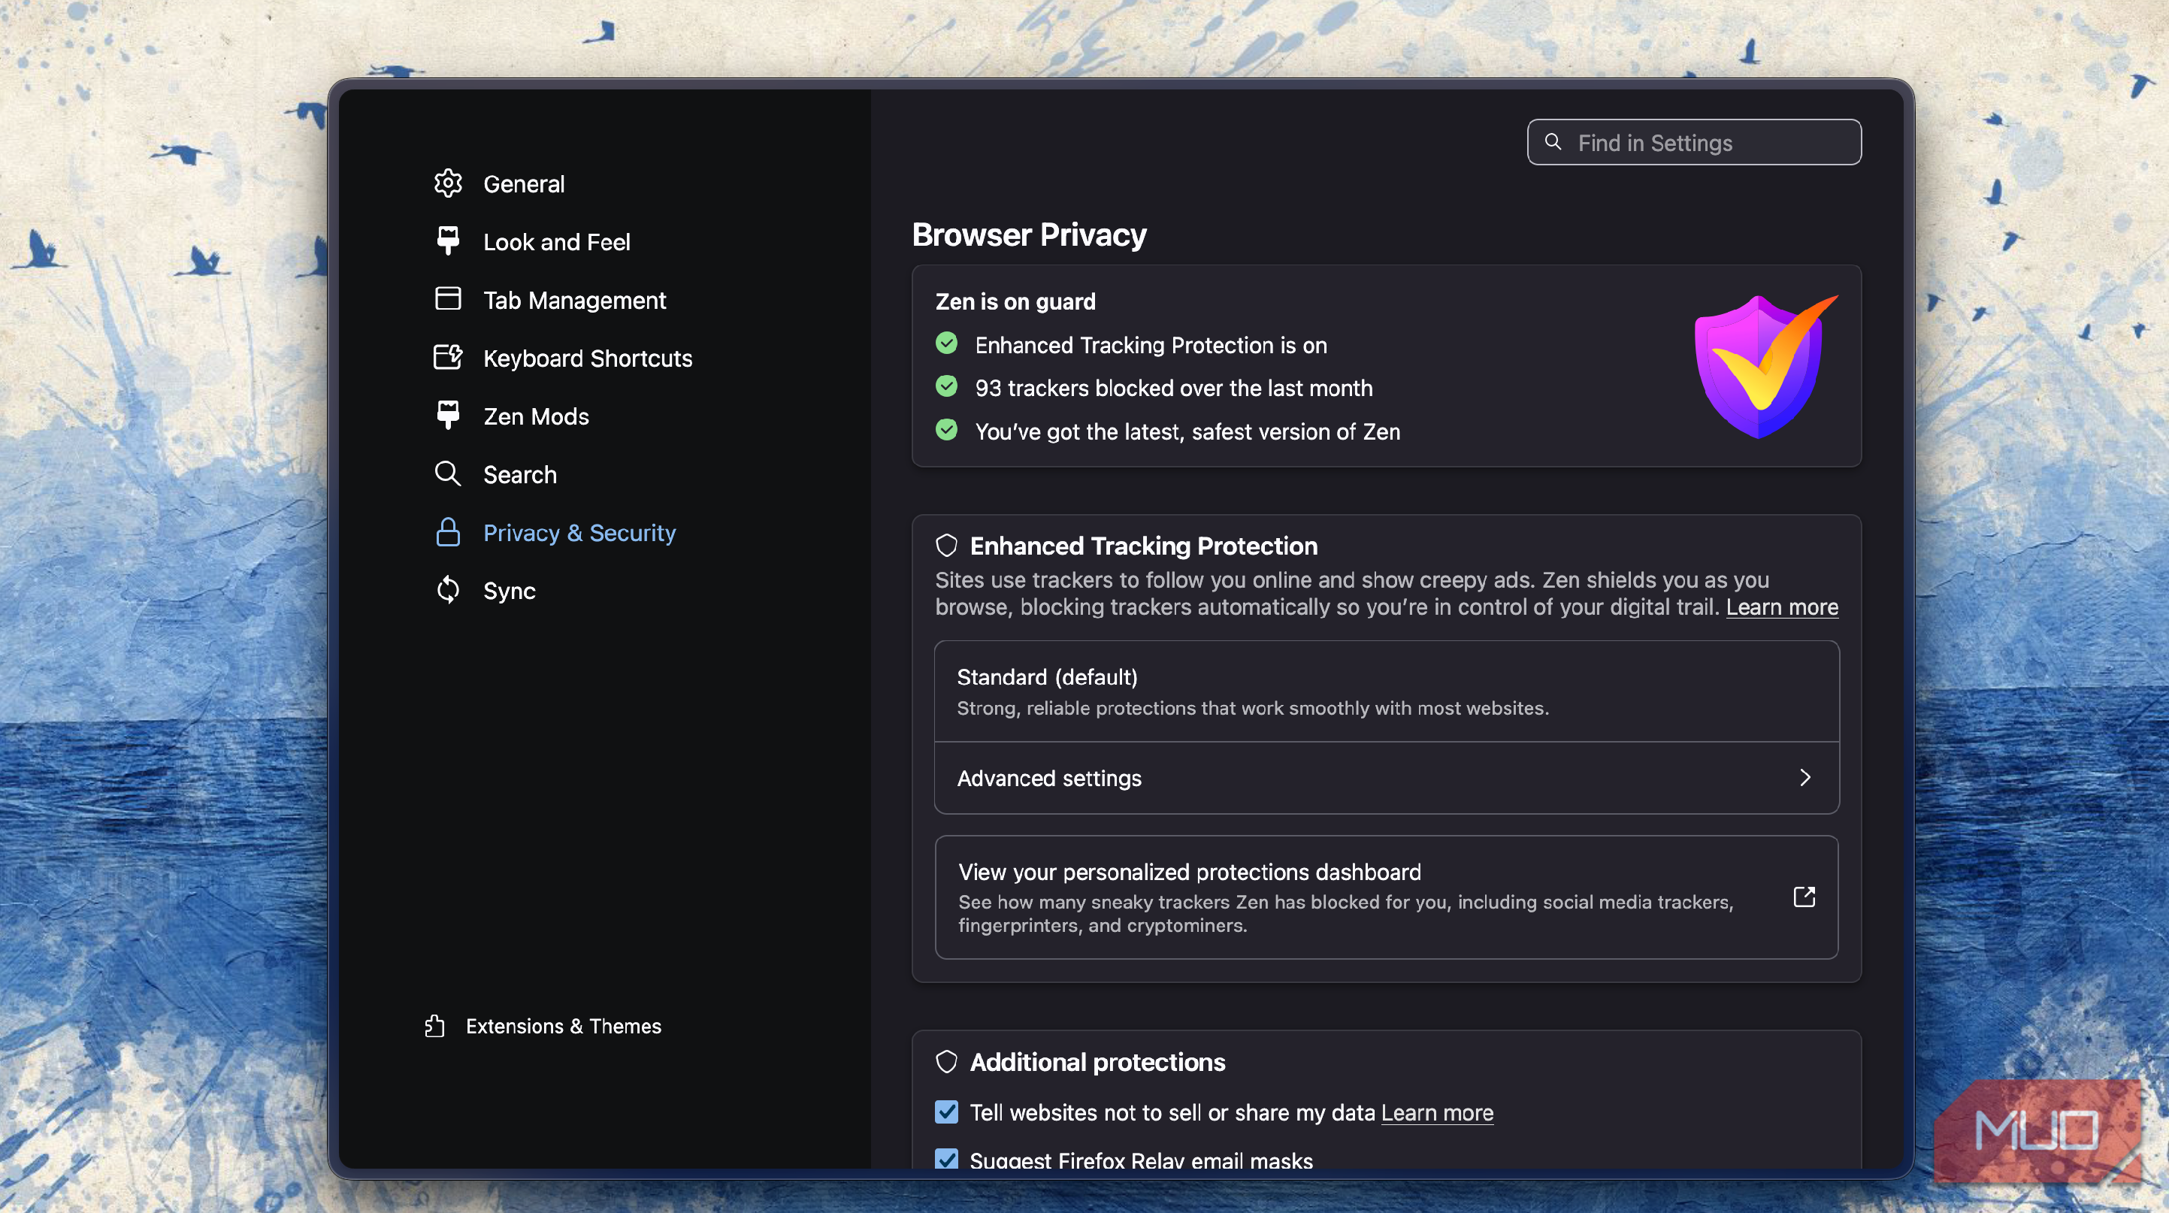Click the Tab Management window icon
Viewport: 2169px width, 1213px height.
coord(448,299)
